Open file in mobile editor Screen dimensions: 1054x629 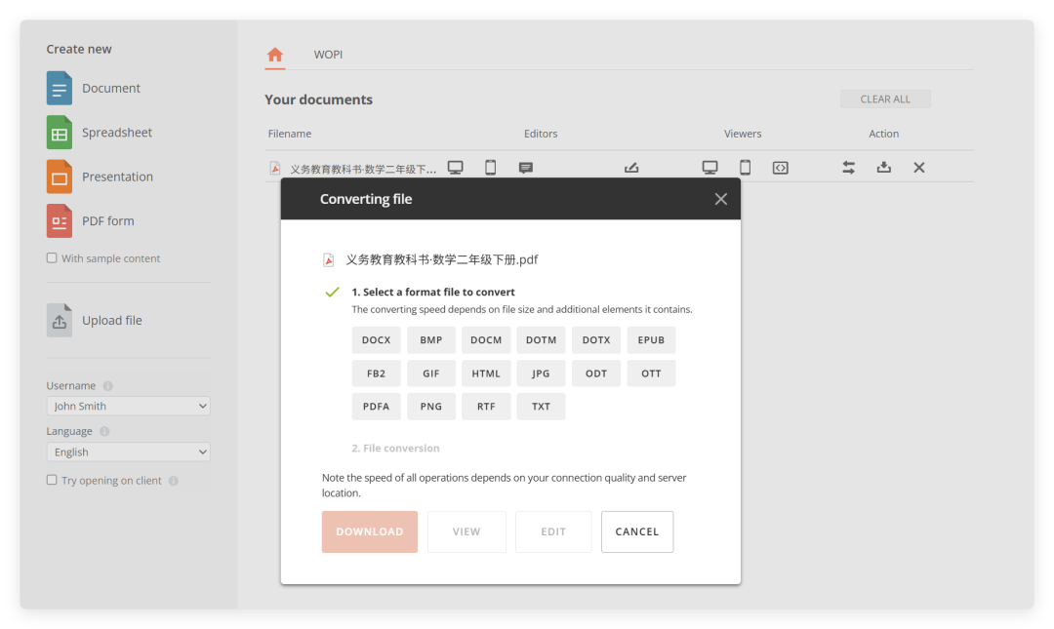point(491,168)
